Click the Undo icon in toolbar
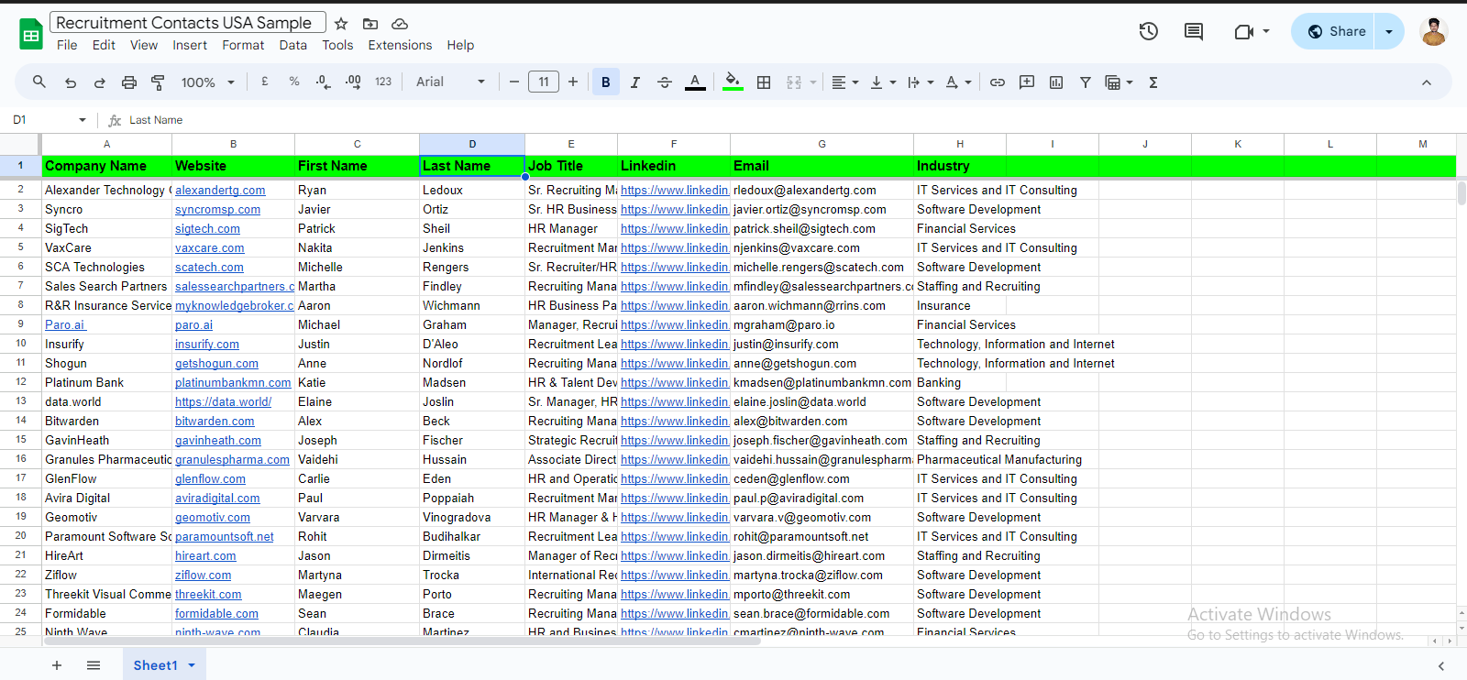1467x680 pixels. [x=71, y=82]
